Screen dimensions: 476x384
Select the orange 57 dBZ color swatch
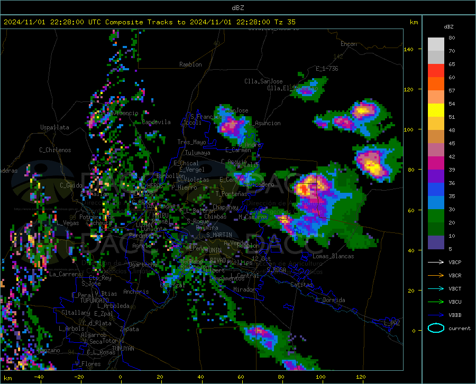click(436, 84)
